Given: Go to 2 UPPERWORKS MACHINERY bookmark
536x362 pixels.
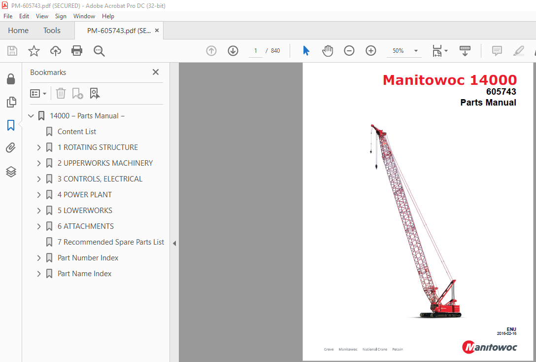Looking at the screenshot, I should 105,163.
